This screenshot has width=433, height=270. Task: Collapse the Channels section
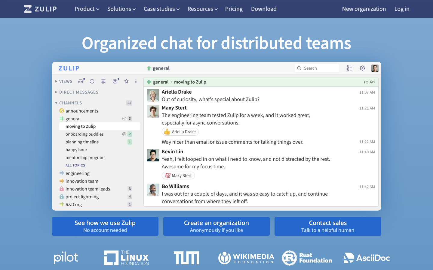[x=69, y=103]
